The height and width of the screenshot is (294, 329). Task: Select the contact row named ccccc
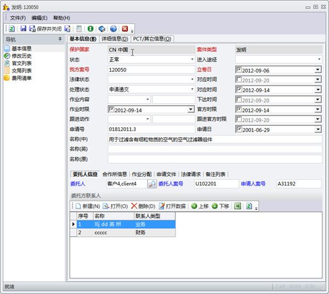tap(123, 233)
